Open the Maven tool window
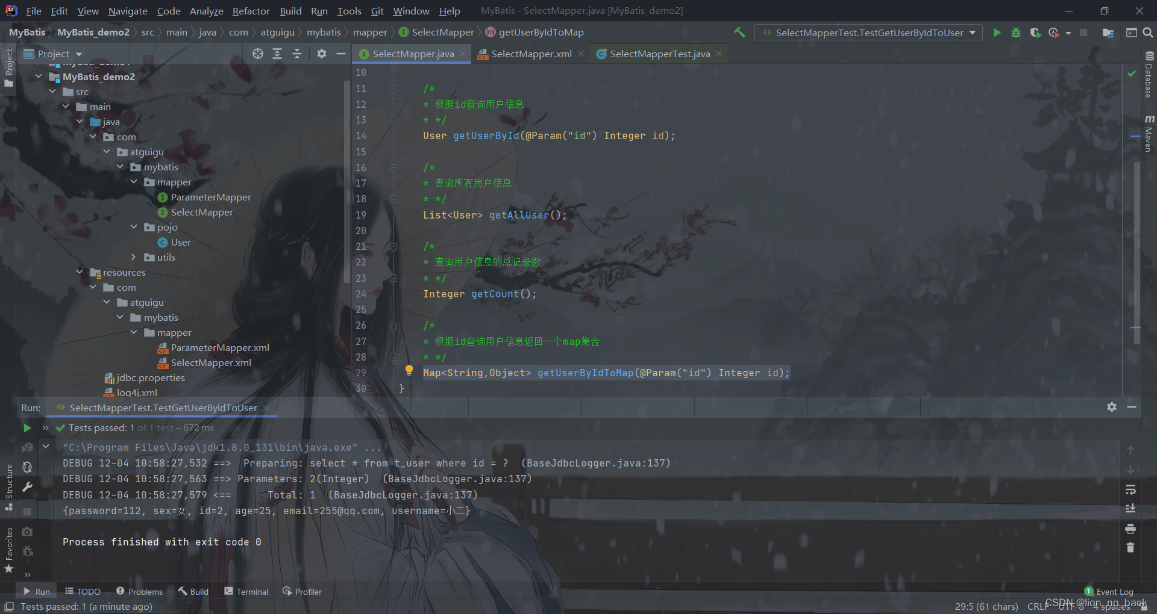Image resolution: width=1157 pixels, height=614 pixels. tap(1149, 134)
